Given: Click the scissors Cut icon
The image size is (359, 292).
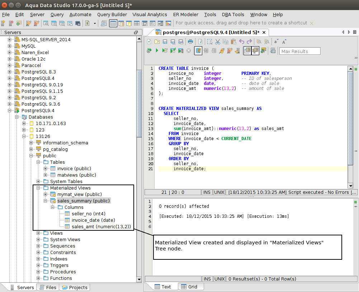Looking at the screenshot, I should [217, 42].
